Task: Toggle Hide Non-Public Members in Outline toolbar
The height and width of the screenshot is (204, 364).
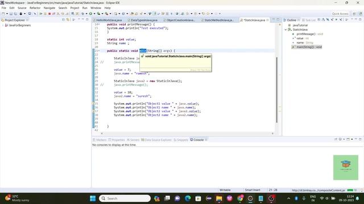Action: [x=336, y=20]
